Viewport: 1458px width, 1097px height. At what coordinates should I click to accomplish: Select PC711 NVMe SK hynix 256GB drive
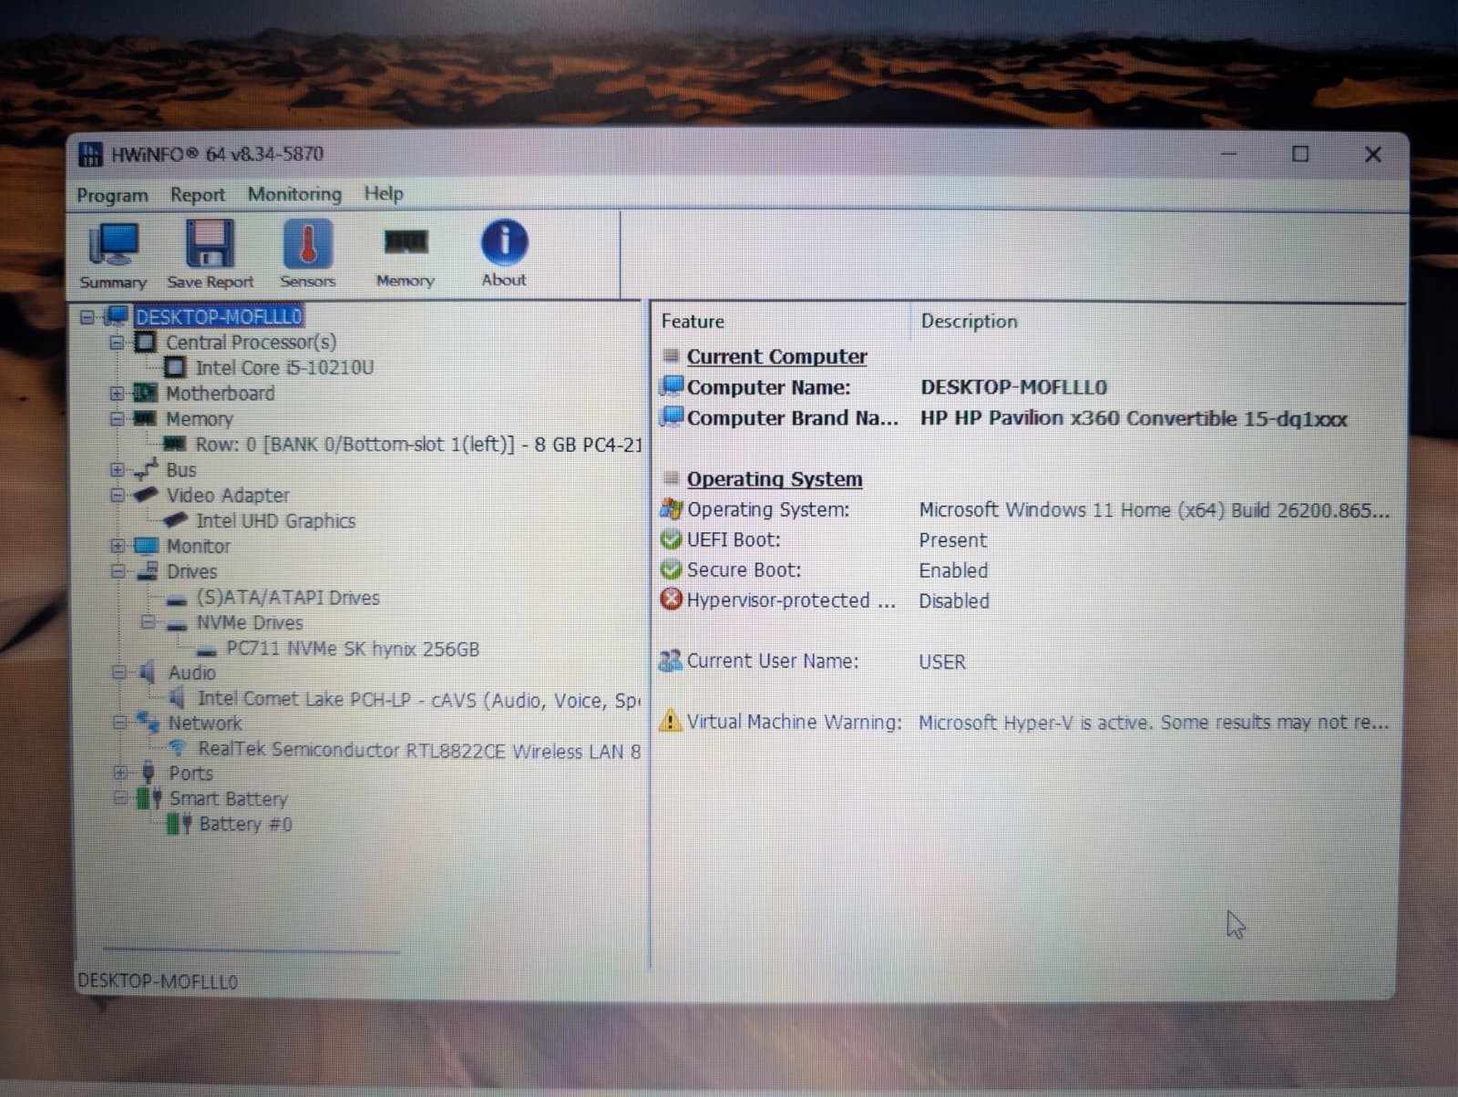coord(353,649)
